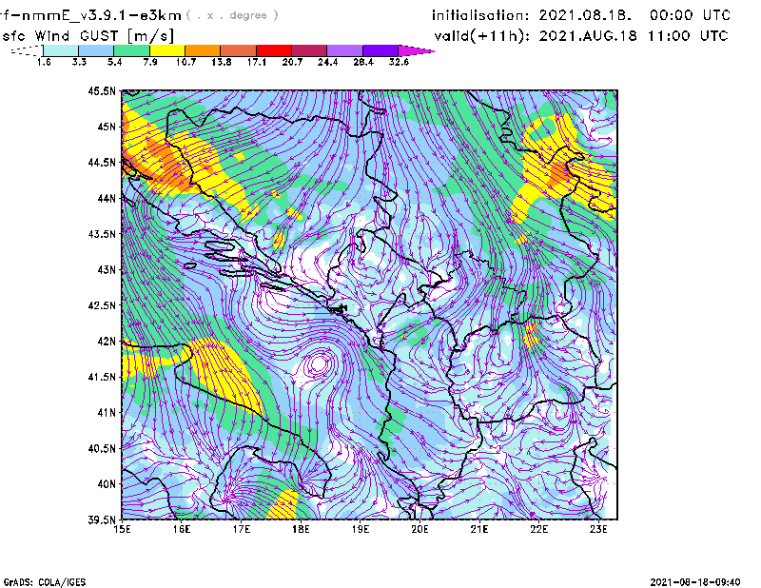Click the 'initialisation: 2021.08.18. 00:00 UTC' line
This screenshot has height=588, width=761.
[x=581, y=15]
